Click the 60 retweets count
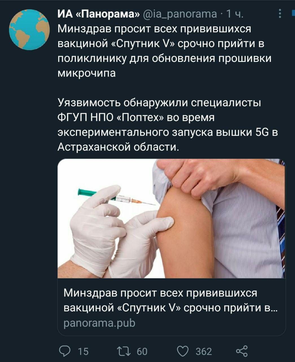295x362 pixels. coord(142,352)
